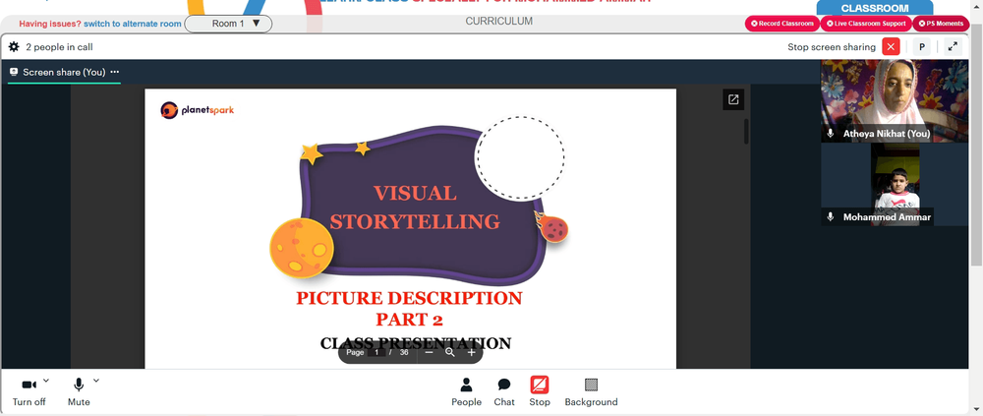Select the CURRICULUM tab
Image resolution: width=983 pixels, height=416 pixels.
(x=499, y=22)
